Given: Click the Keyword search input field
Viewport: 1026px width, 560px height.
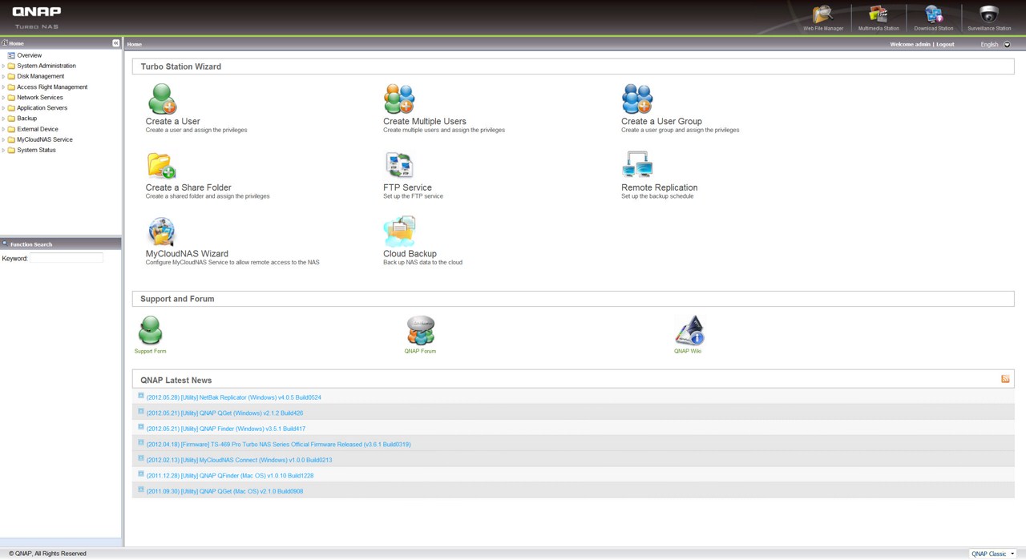Looking at the screenshot, I should pyautogui.click(x=67, y=258).
